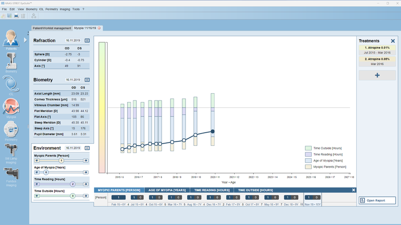Toggle Time Outside legend entry
This screenshot has height=225, width=401.
tap(308, 148)
